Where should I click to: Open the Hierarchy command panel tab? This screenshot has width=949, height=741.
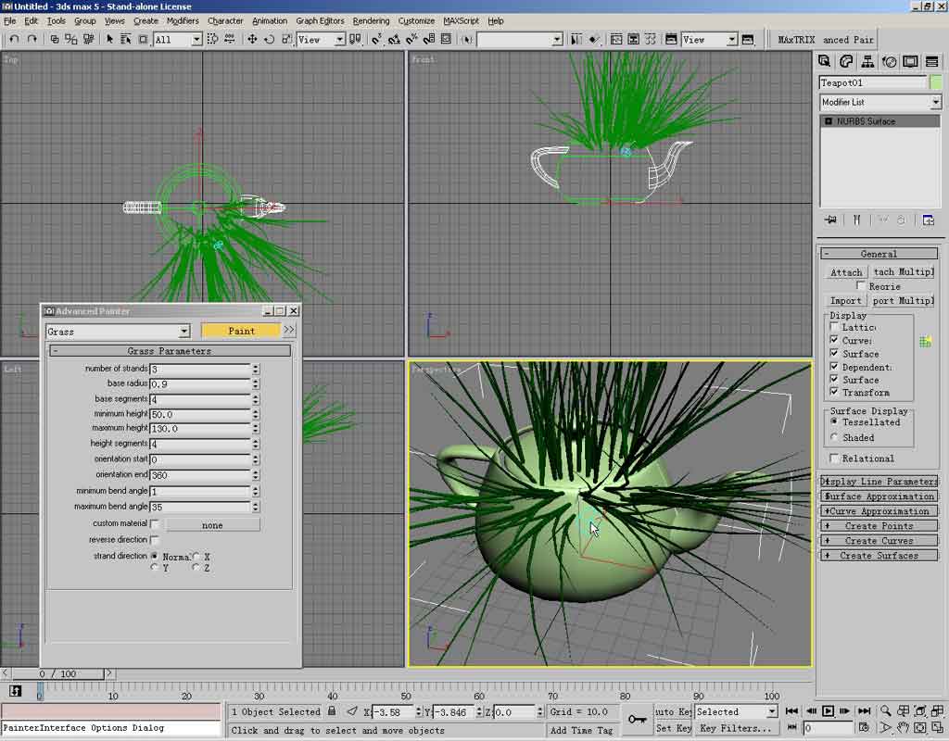[x=867, y=62]
